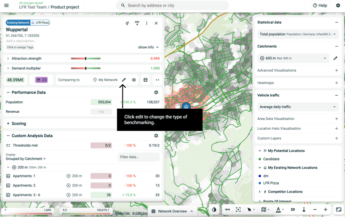Collapse My Potential Locations tree group

point(260,151)
